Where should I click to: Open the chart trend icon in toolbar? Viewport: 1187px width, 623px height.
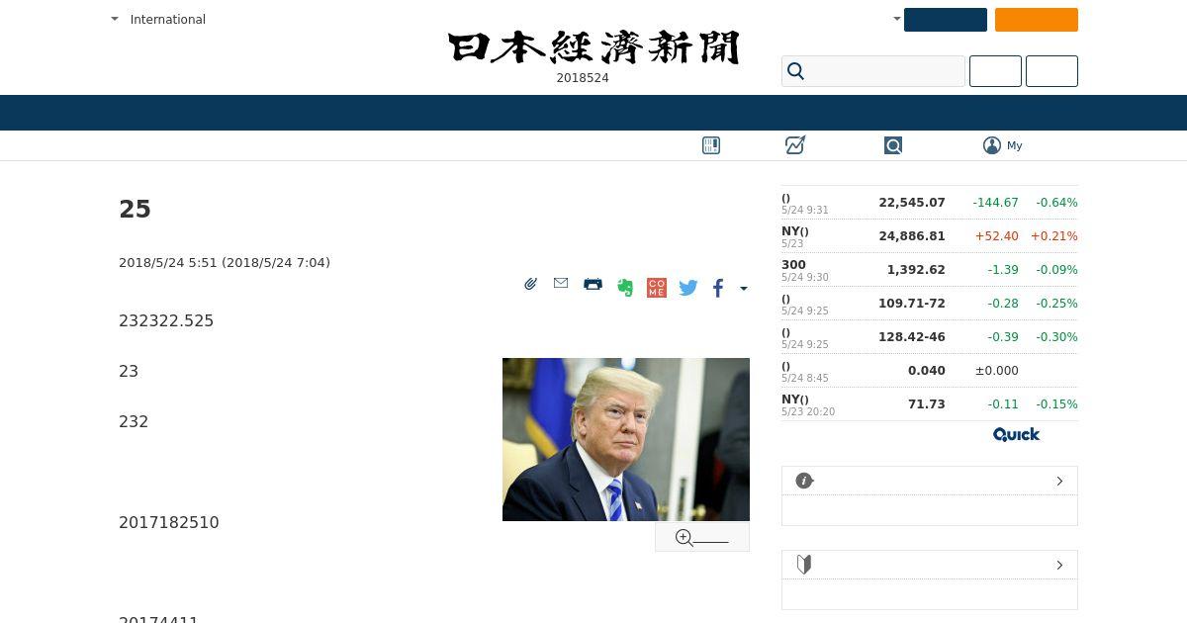(x=795, y=145)
